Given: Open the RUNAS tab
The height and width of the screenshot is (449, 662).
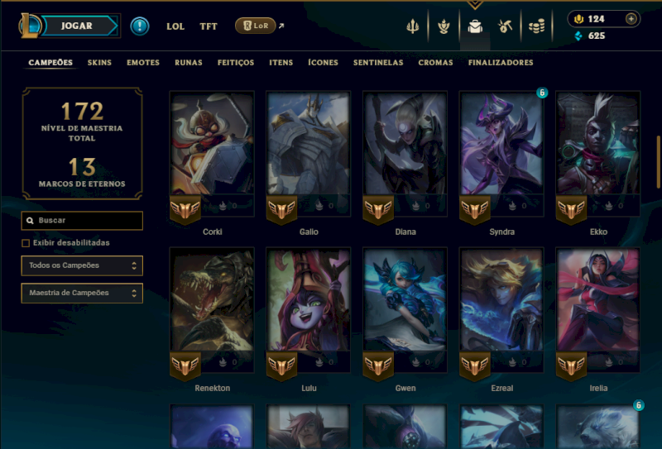Looking at the screenshot, I should point(189,63).
